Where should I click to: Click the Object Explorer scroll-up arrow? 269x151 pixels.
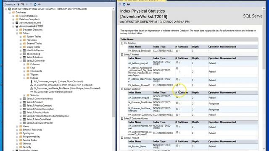[x=113, y=9]
